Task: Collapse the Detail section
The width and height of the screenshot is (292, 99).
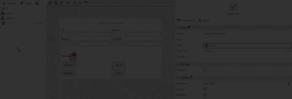Action: coord(178,28)
